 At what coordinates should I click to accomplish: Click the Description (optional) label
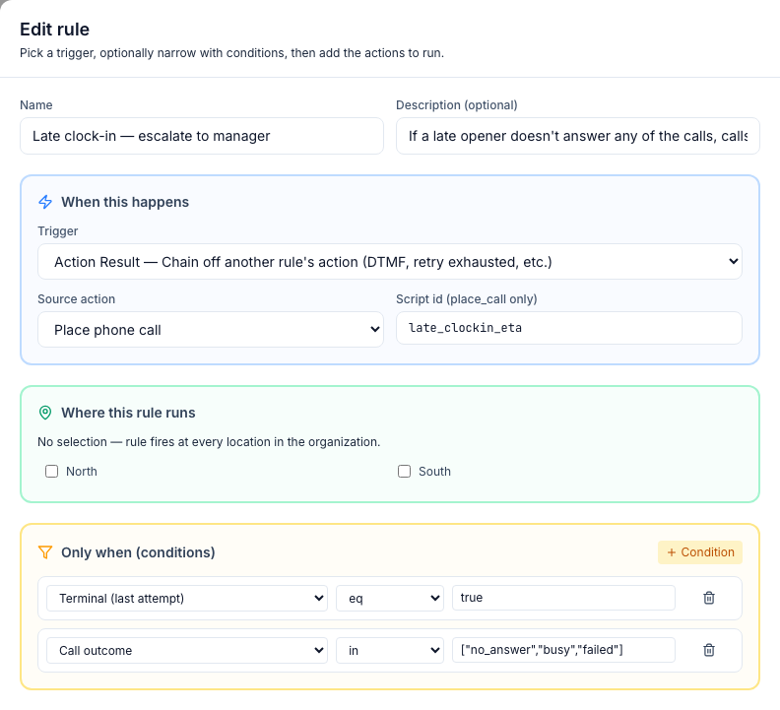[457, 105]
